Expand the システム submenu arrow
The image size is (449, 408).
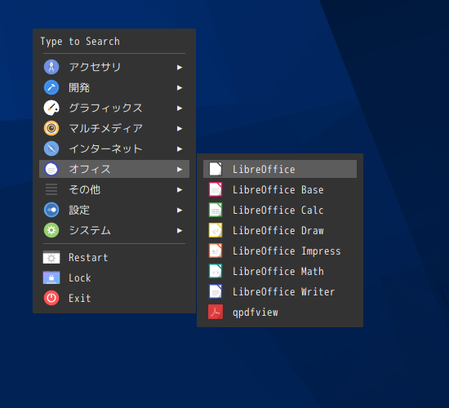(x=180, y=230)
